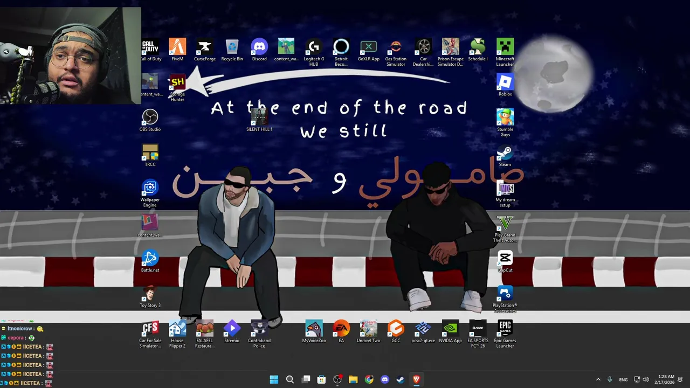Viewport: 690px width, 388px height.
Task: Select the CapCut desktop icon
Action: pyautogui.click(x=505, y=261)
